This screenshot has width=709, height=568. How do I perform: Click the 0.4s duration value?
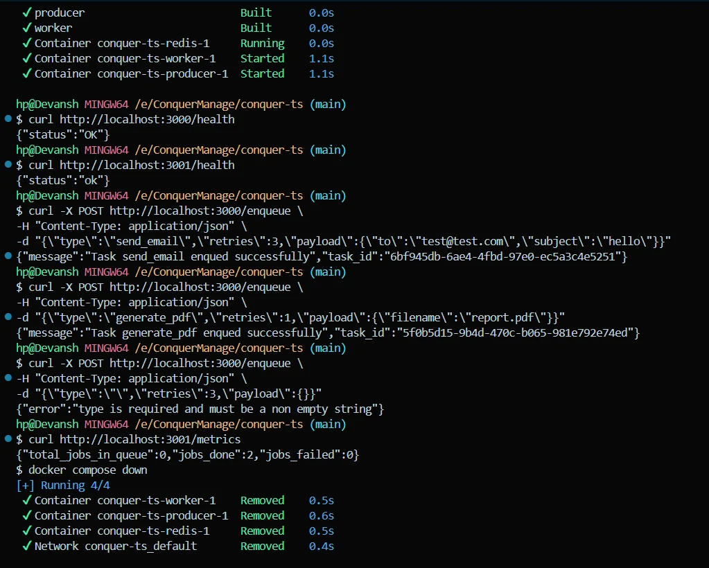(x=322, y=547)
